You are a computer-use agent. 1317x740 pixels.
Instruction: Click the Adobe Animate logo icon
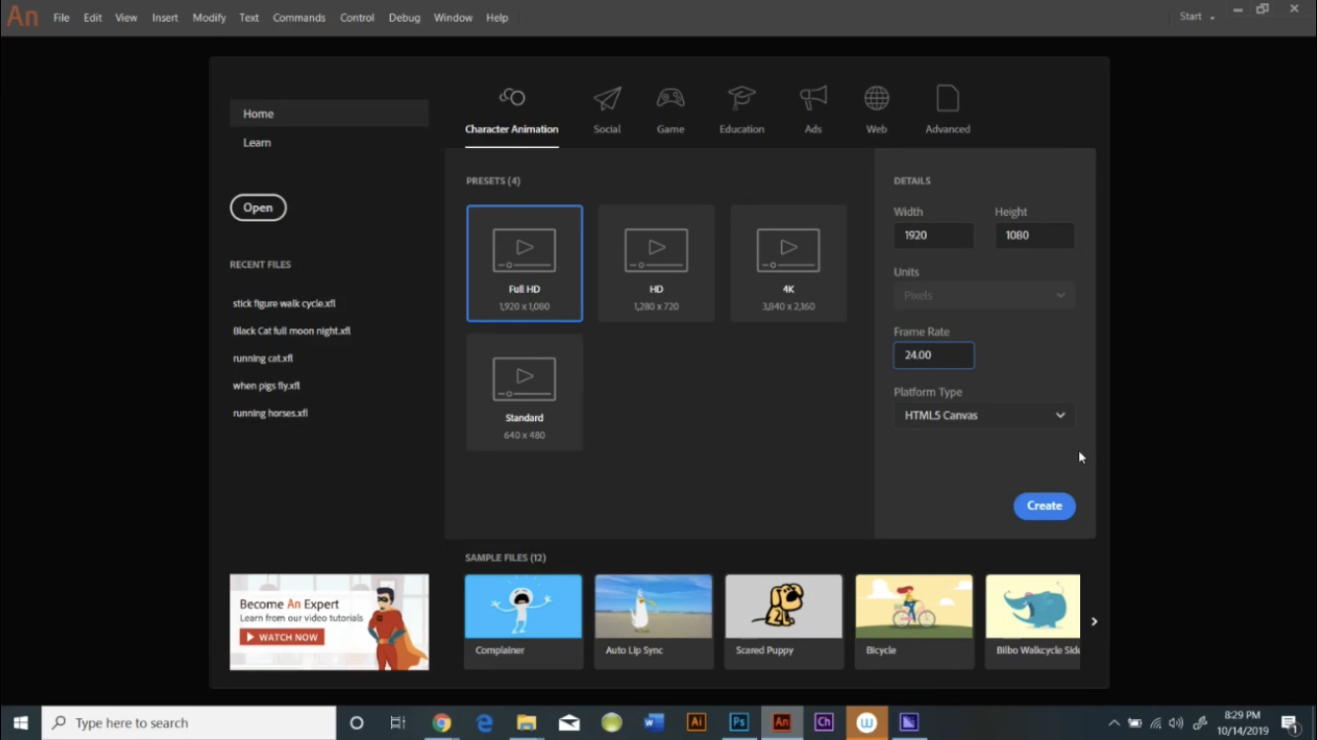(x=23, y=18)
